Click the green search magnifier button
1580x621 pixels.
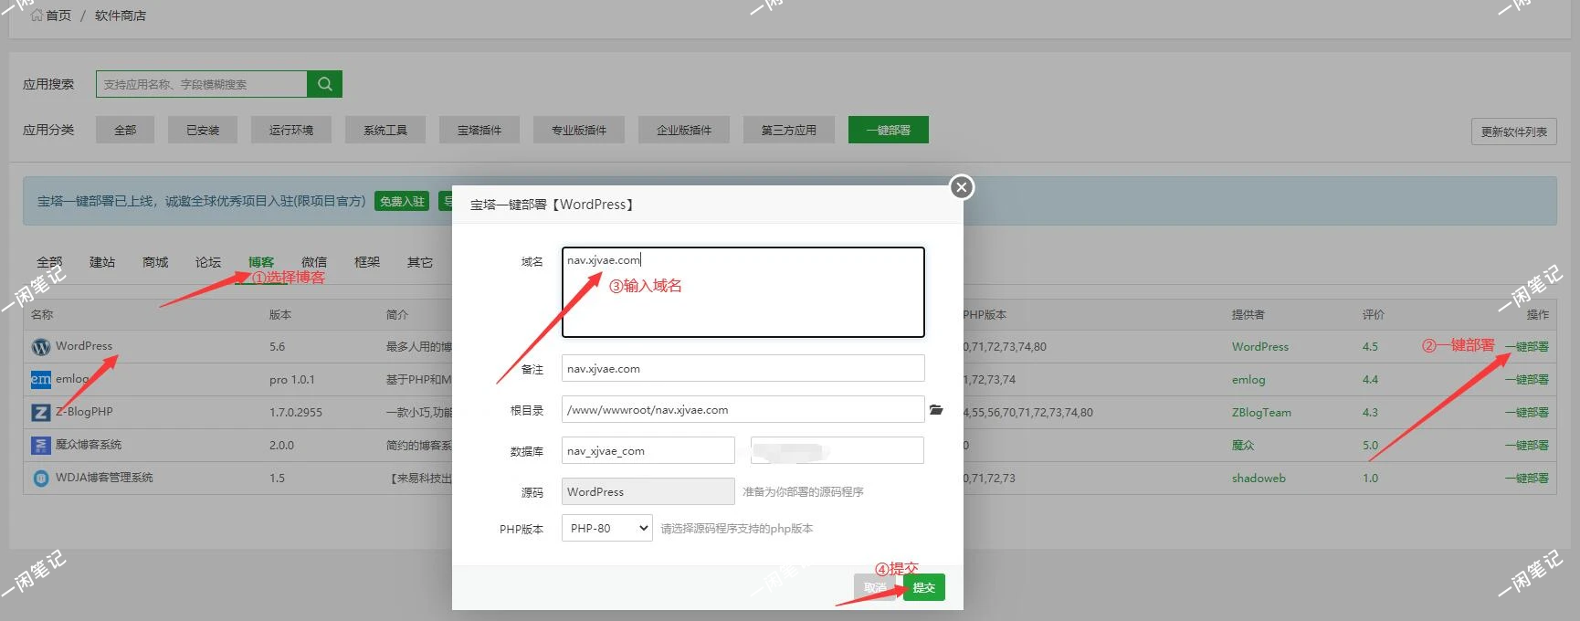324,84
